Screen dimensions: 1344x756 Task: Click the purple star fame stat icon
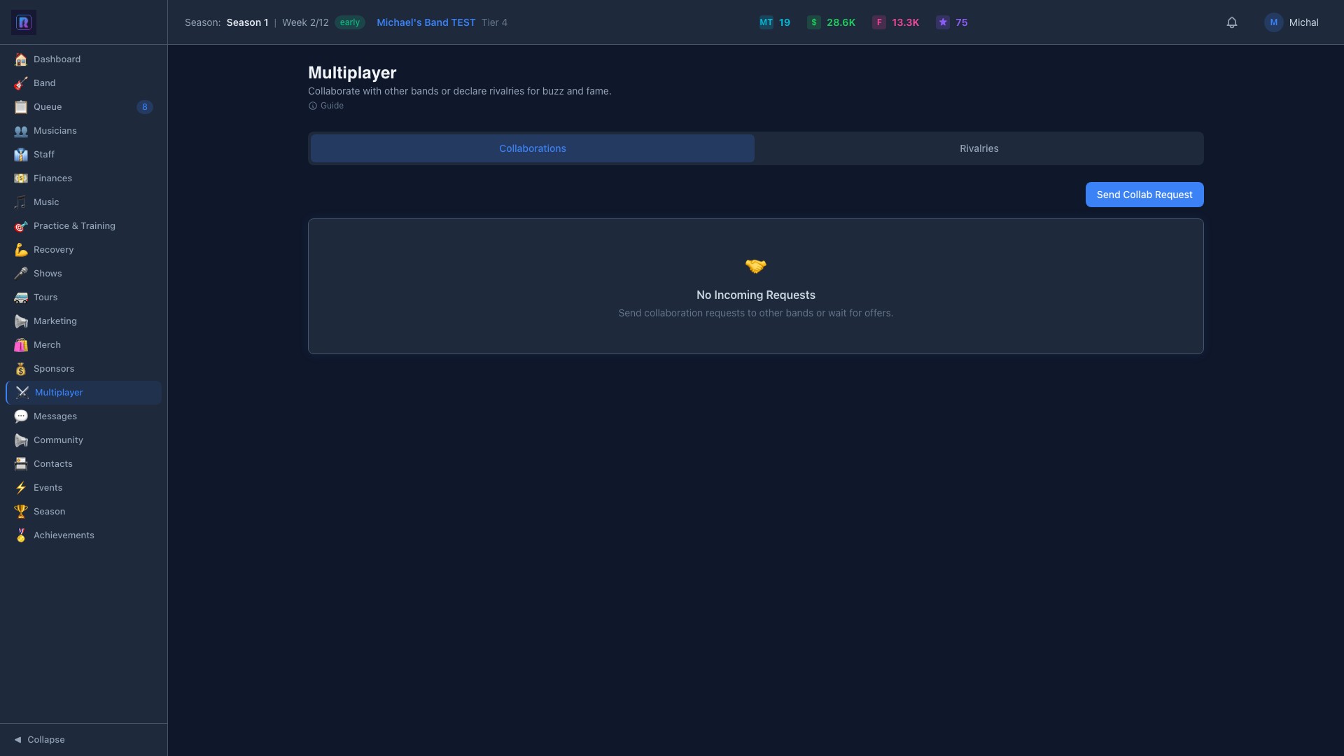click(943, 22)
